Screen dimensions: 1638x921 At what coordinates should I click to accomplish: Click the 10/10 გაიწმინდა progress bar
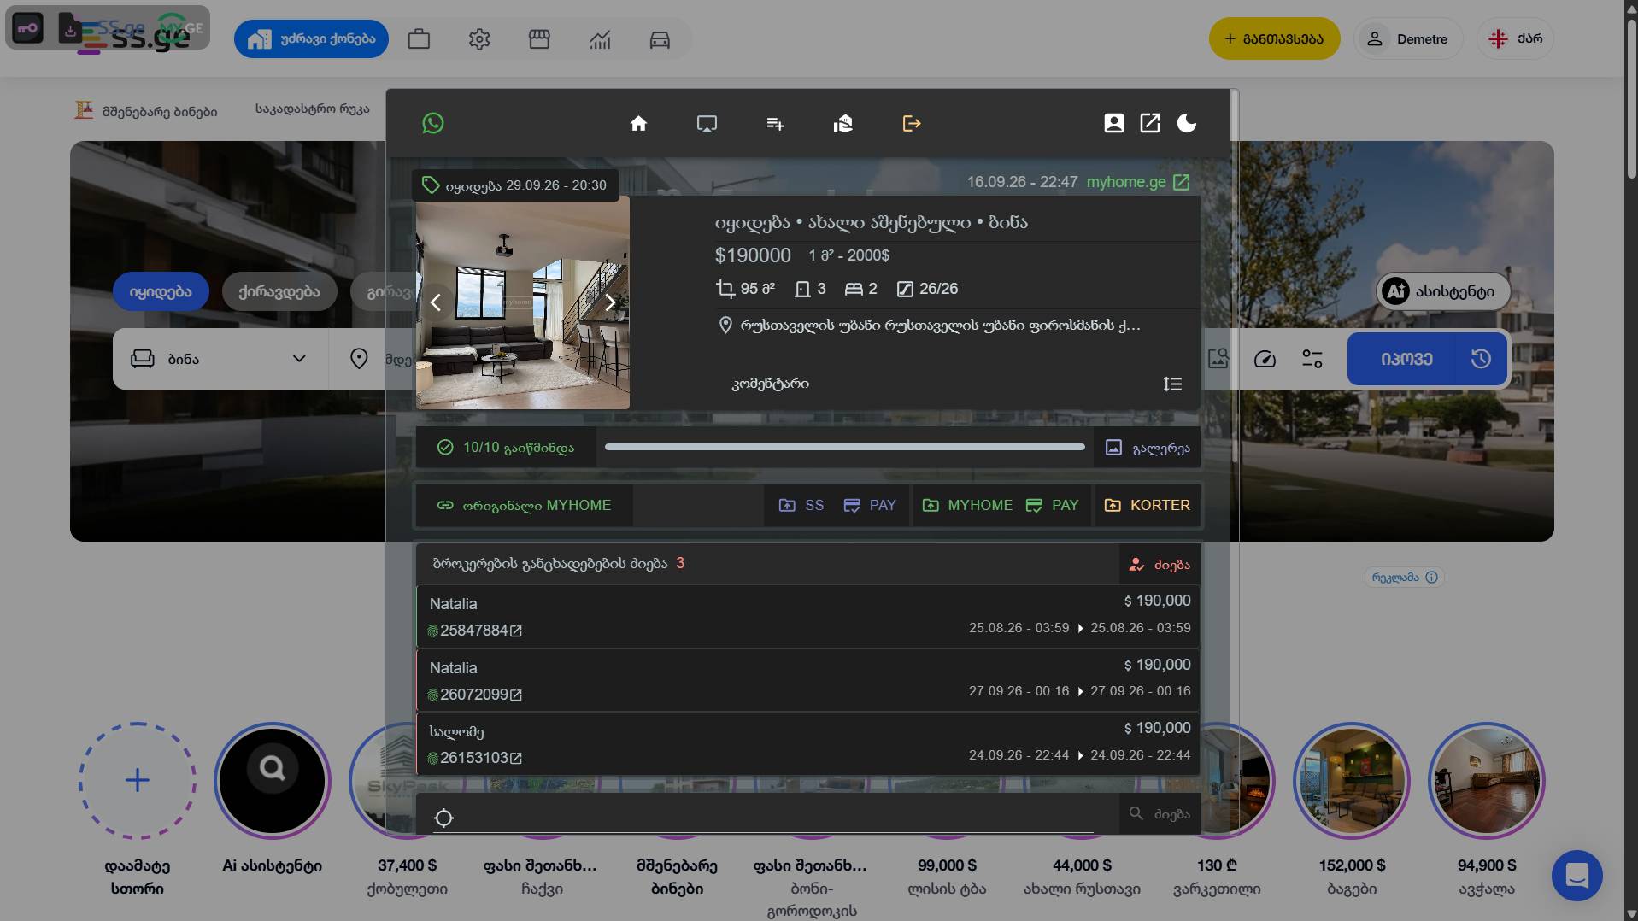(x=844, y=447)
